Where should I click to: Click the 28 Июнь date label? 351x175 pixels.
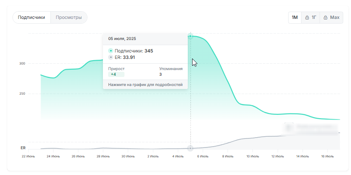point(103,157)
